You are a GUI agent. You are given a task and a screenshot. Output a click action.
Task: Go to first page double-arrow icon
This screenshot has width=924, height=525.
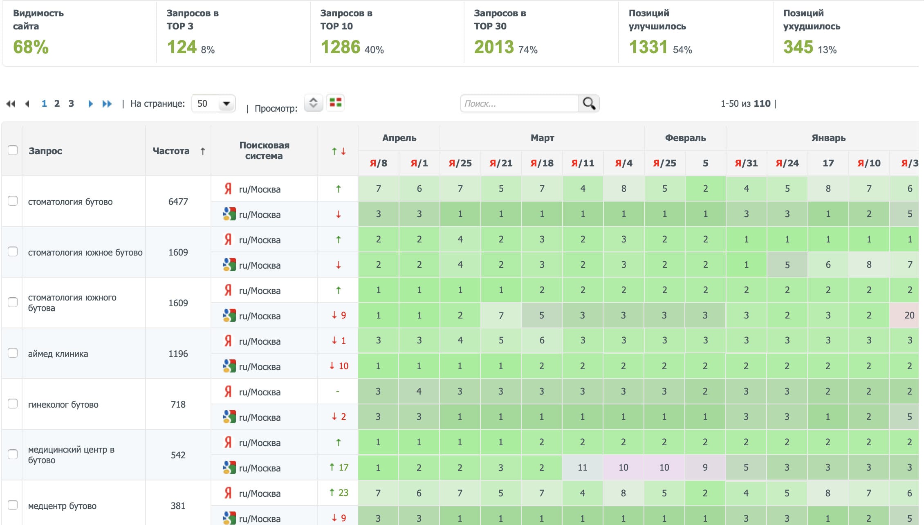(x=11, y=104)
